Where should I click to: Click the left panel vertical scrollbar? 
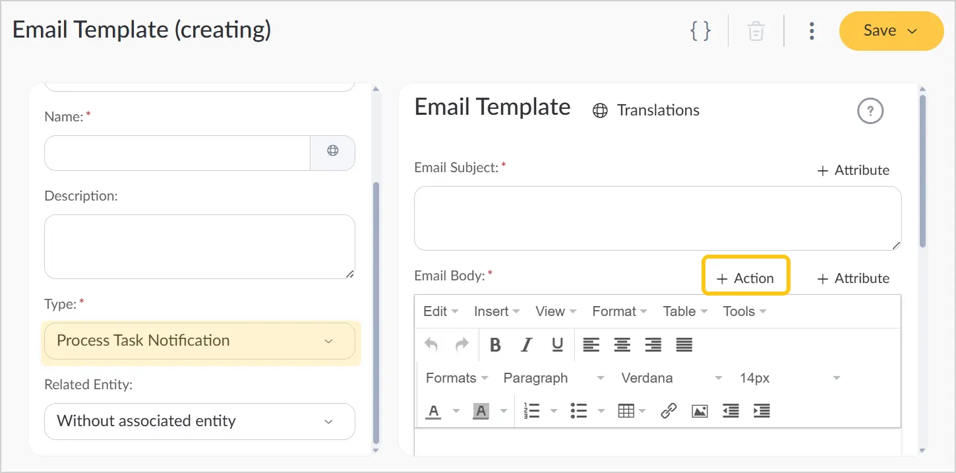(x=376, y=313)
